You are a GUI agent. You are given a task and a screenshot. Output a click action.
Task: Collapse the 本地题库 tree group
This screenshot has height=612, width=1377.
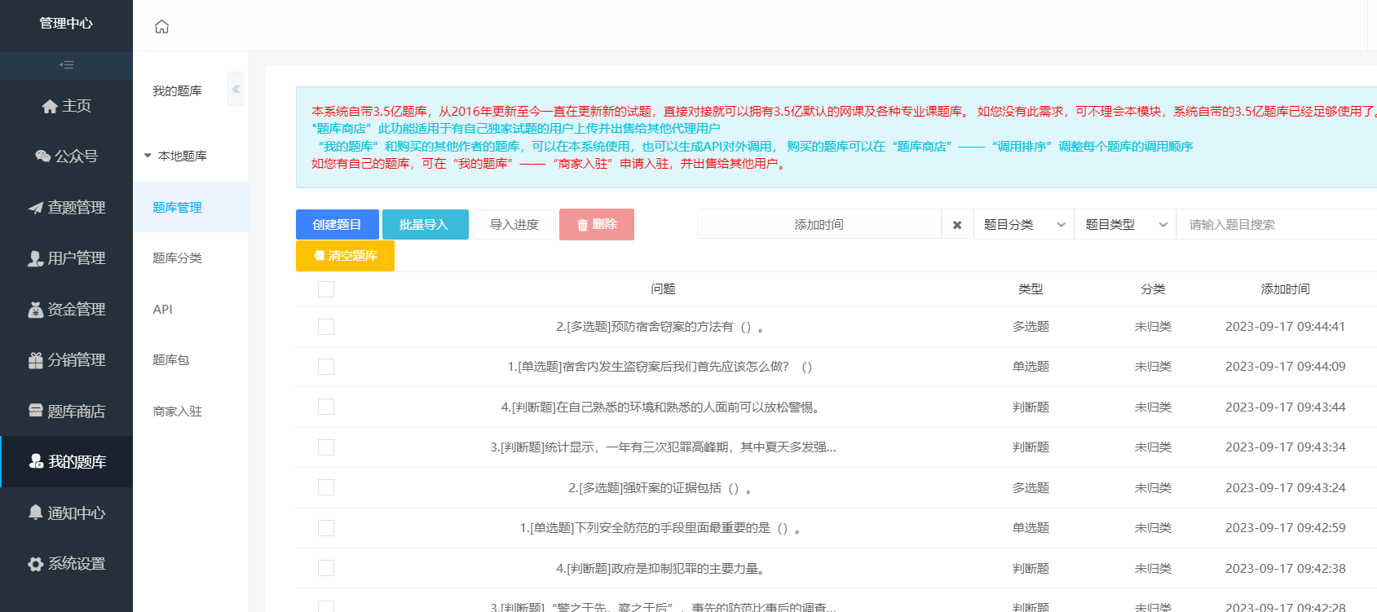(148, 156)
